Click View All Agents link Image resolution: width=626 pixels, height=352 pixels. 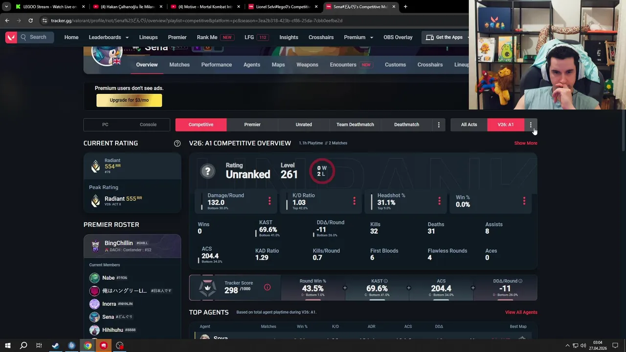521,312
